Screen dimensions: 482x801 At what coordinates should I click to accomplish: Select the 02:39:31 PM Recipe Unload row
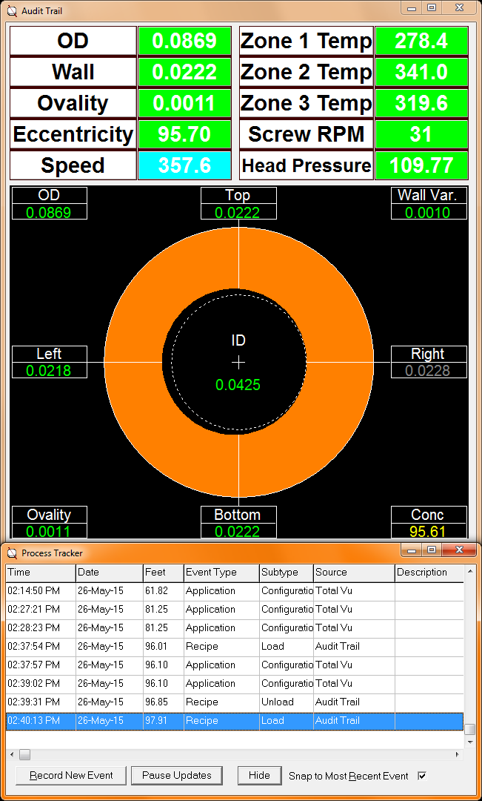pos(222,702)
